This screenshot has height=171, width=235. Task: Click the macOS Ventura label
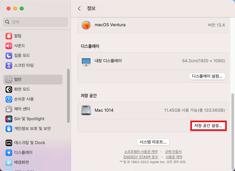click(x=110, y=25)
